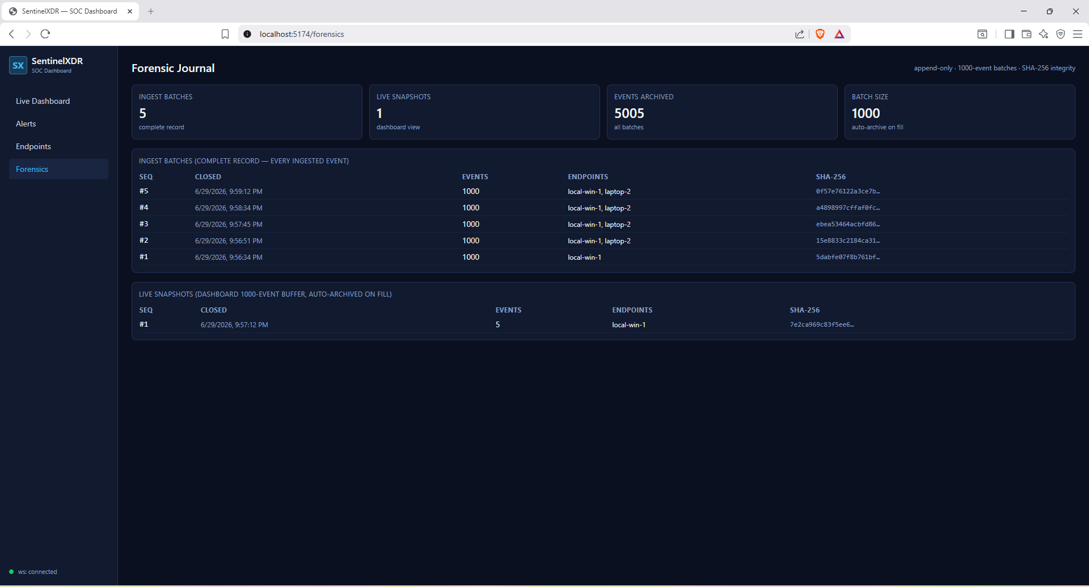The image size is (1089, 587).
Task: Click hash 5dabfe07f8b761bf
Action: [848, 257]
